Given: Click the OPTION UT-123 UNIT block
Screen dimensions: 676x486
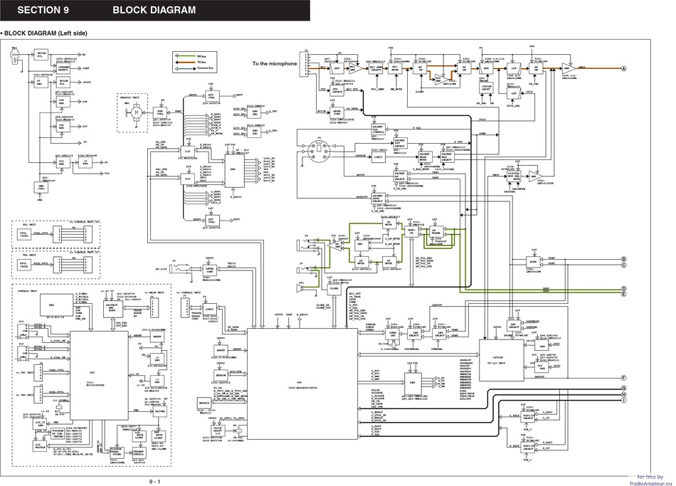Looking at the screenshot, I should click(501, 360).
